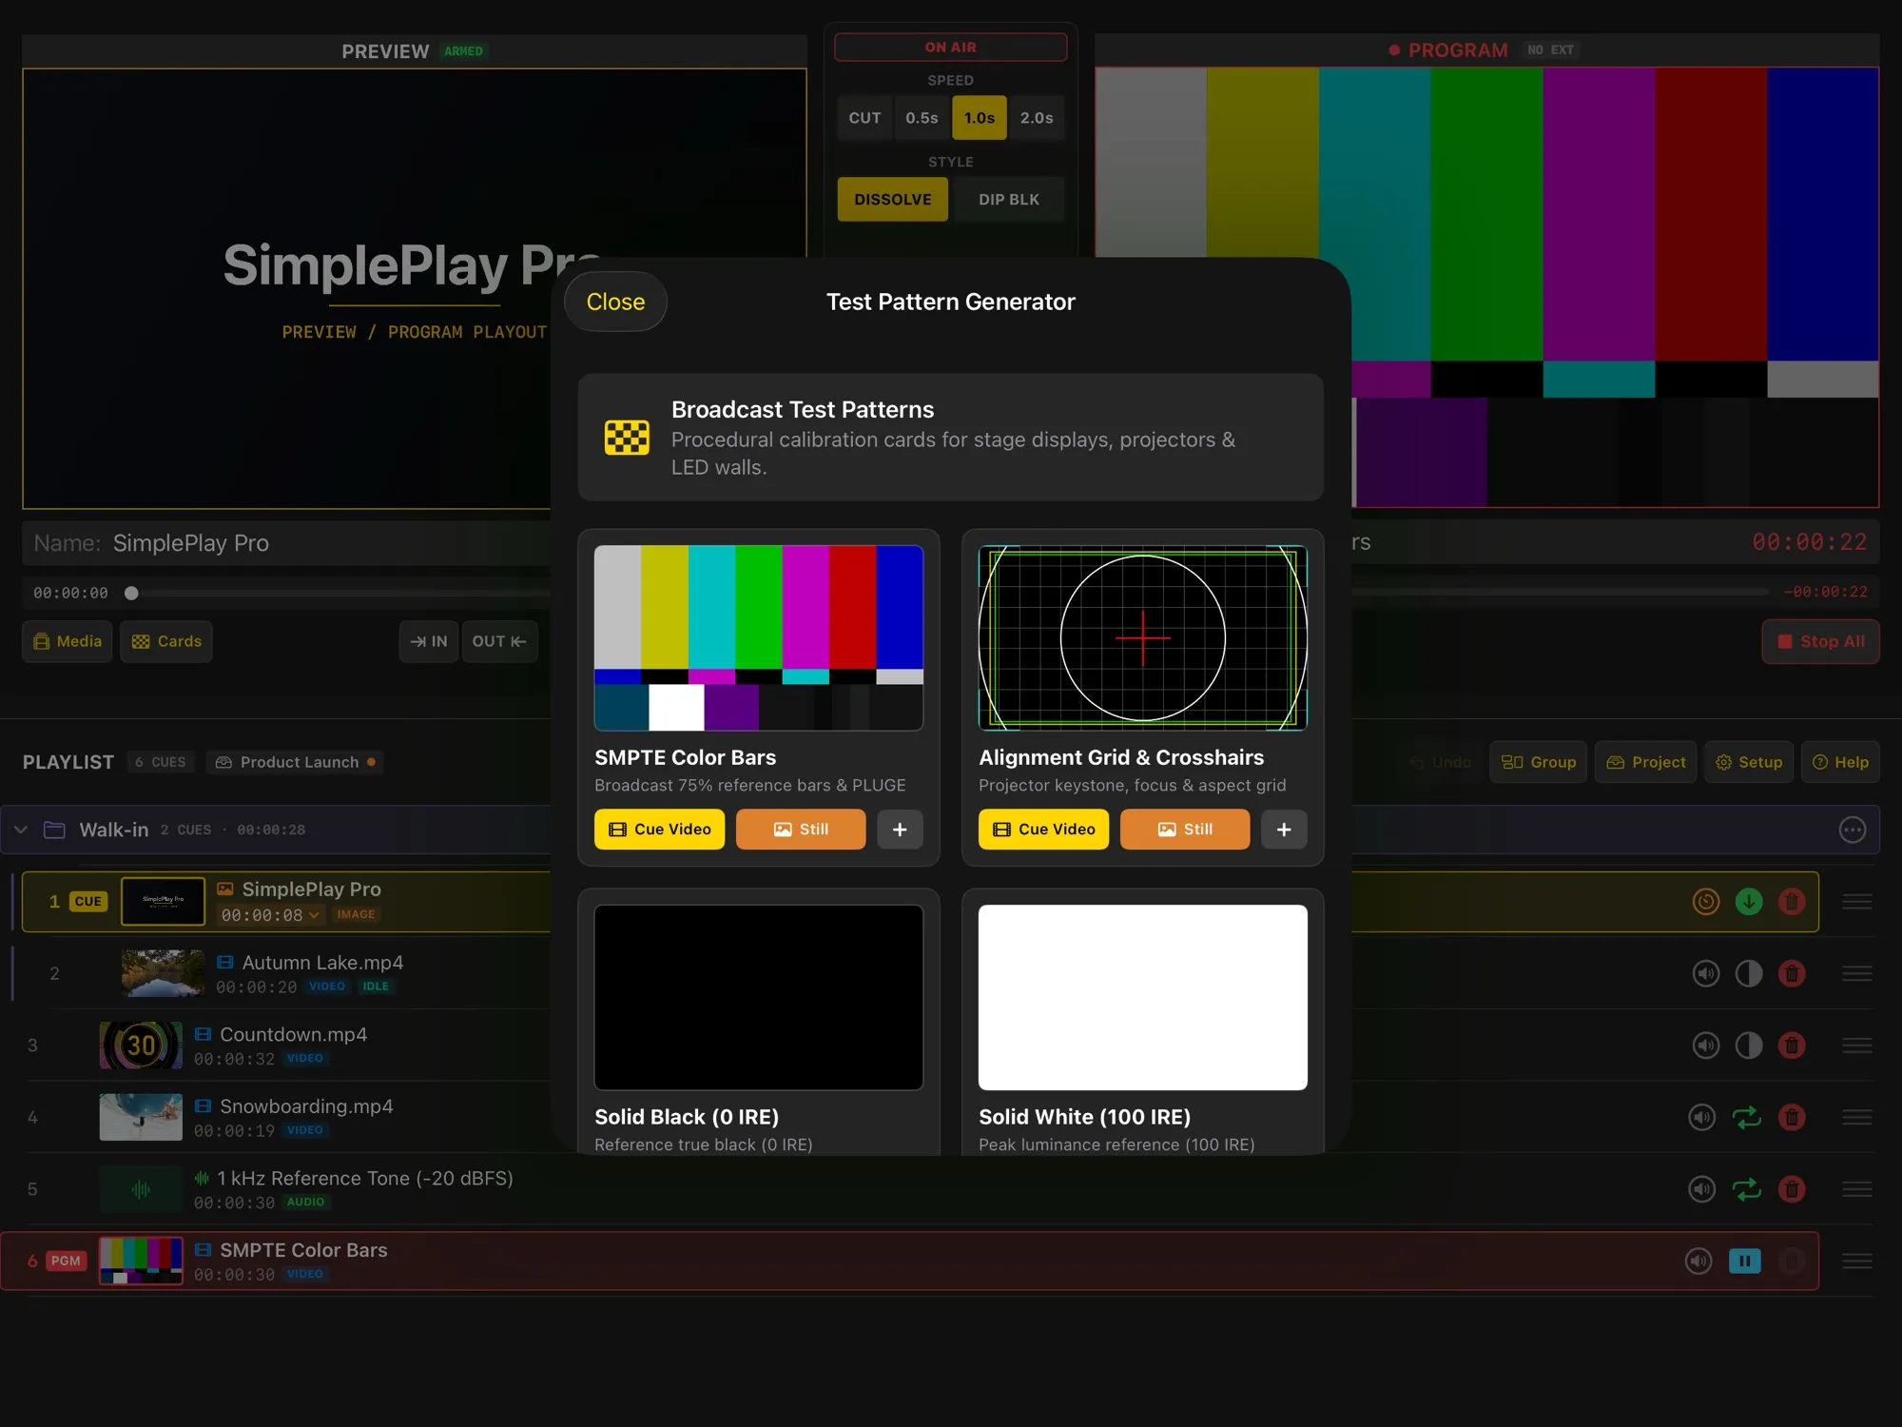
Task: Add SMPTE Color Bars as Still
Action: 801,829
